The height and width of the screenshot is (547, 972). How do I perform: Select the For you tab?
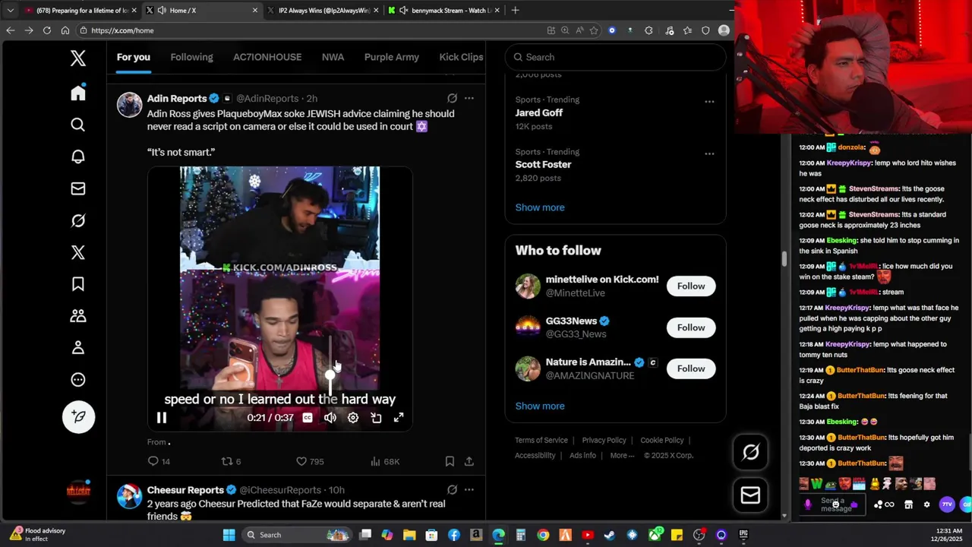tap(133, 57)
